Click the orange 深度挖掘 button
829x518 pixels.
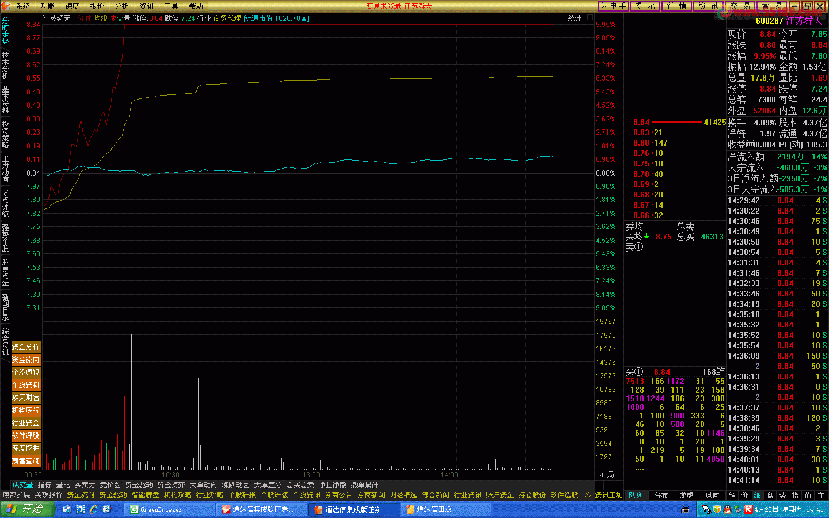tap(26, 448)
